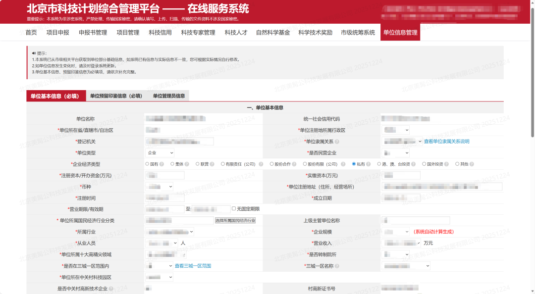535x294 pixels.
Task: Click the help icon next to 集体
Action: [x=187, y=164]
